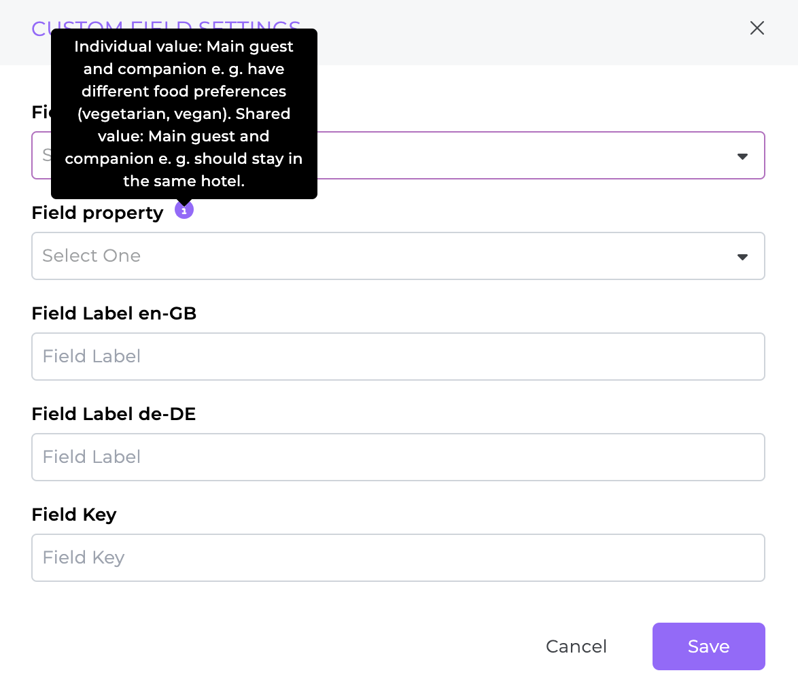Click the Field property dropdown caret arrow

742,257
